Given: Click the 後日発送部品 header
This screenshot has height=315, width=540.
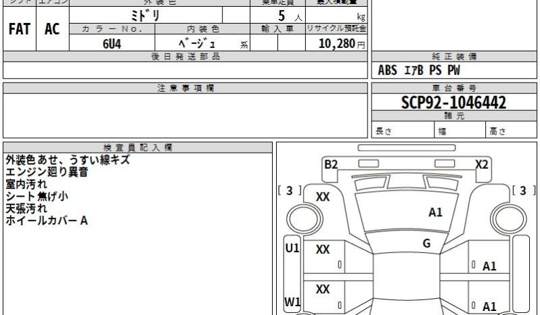Looking at the screenshot, I should pyautogui.click(x=185, y=57).
